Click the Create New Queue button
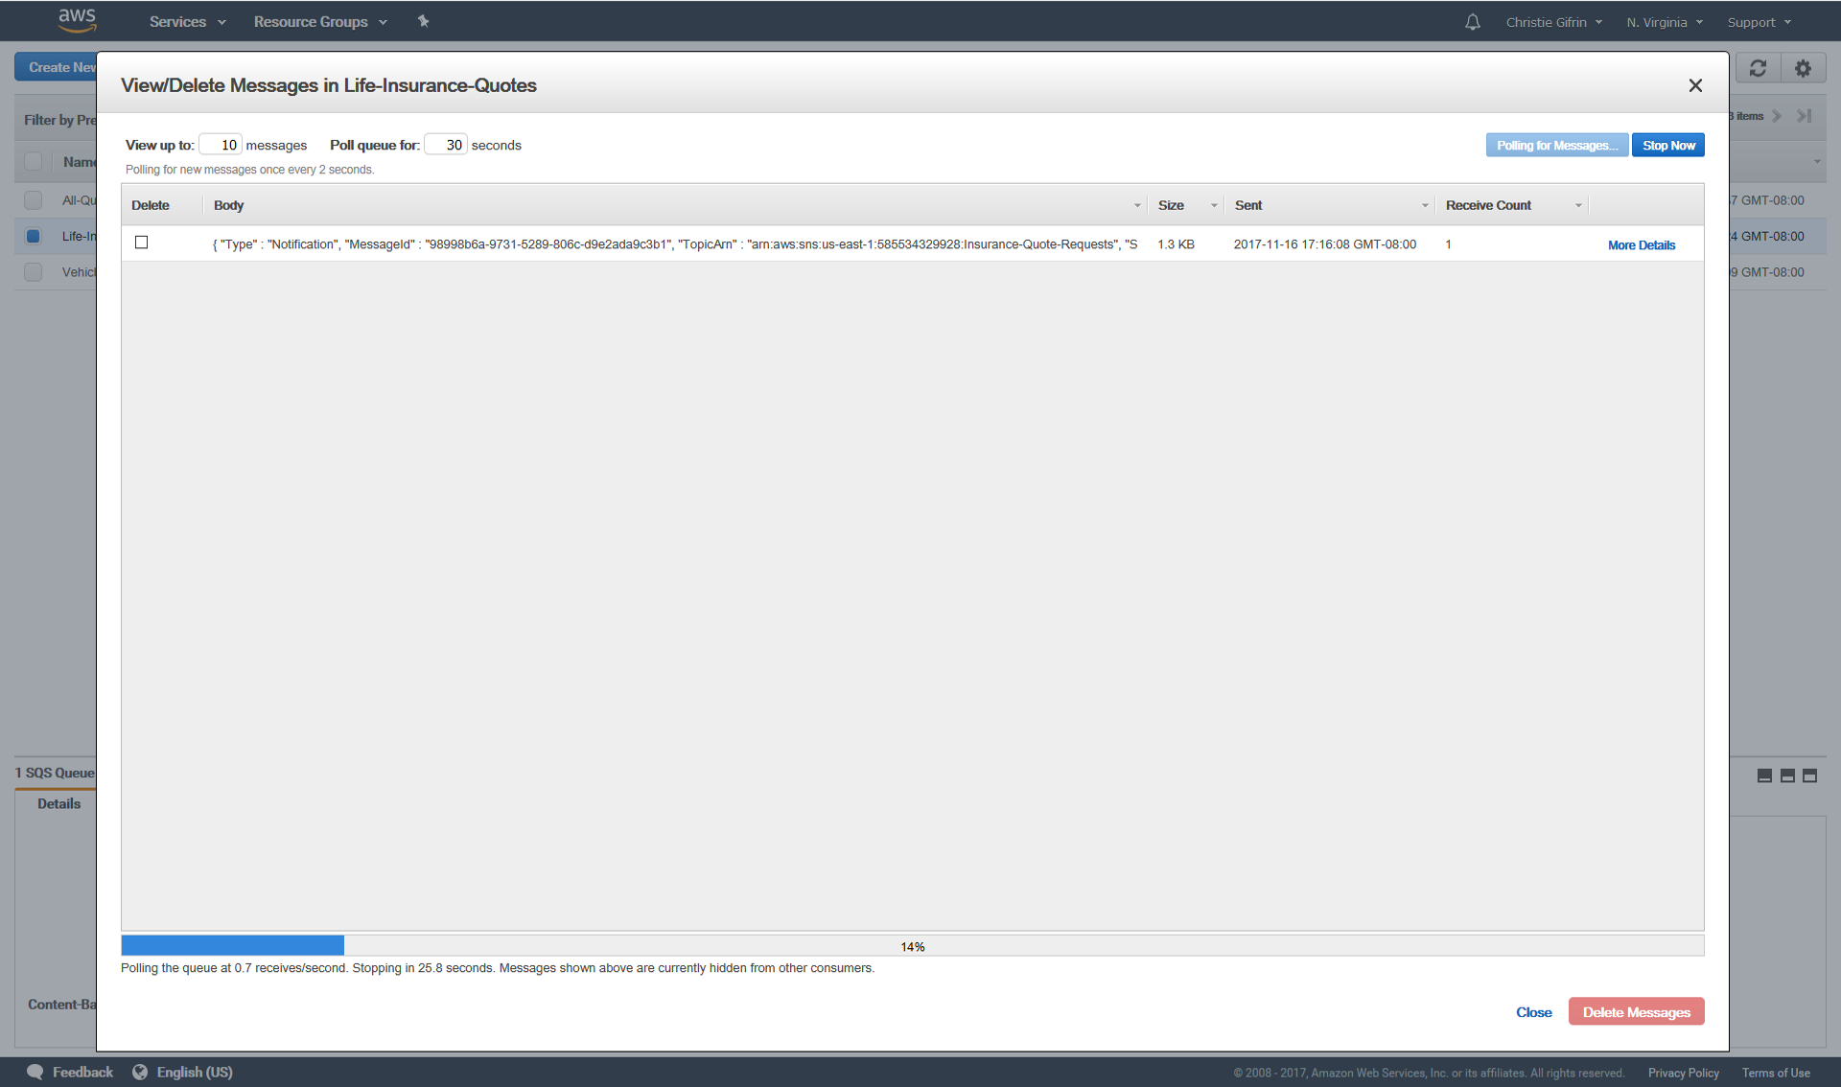The width and height of the screenshot is (1841, 1087). tap(56, 67)
